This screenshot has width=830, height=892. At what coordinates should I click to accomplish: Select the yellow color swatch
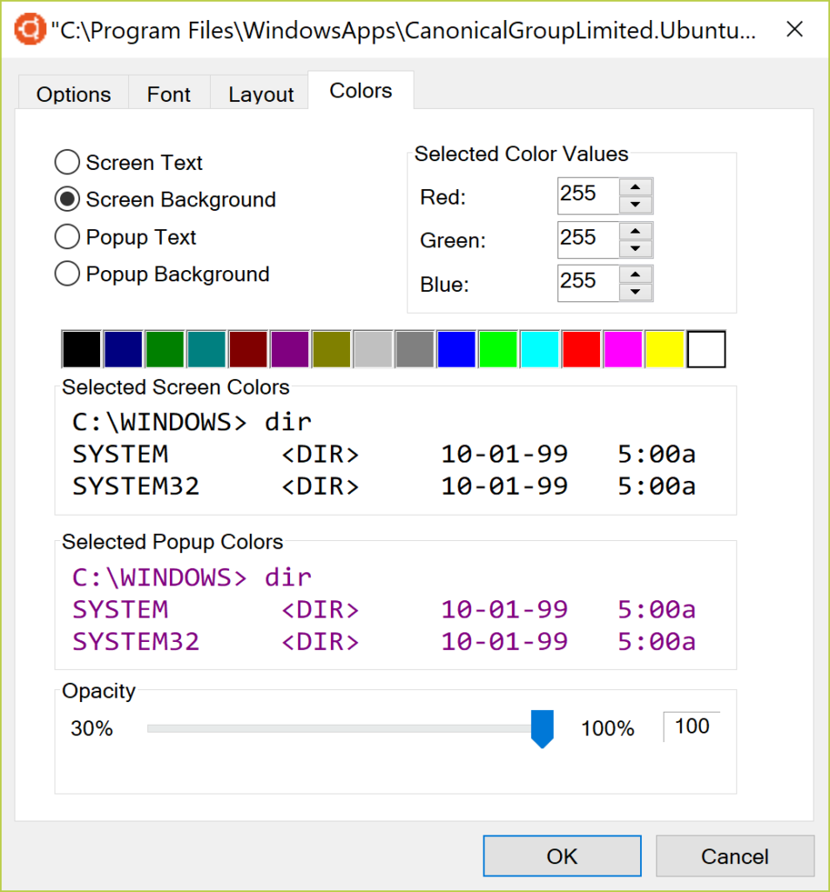click(x=664, y=348)
